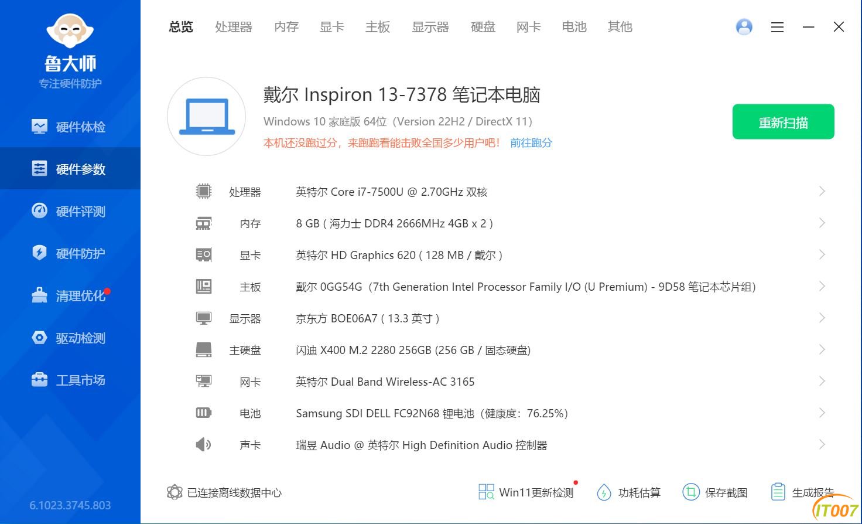862x524 pixels.
Task: Select the Core i7-7500U processor text
Action: [x=392, y=192]
